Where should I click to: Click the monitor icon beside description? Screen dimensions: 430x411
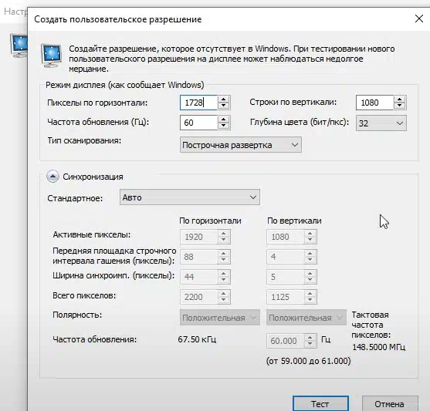click(51, 56)
